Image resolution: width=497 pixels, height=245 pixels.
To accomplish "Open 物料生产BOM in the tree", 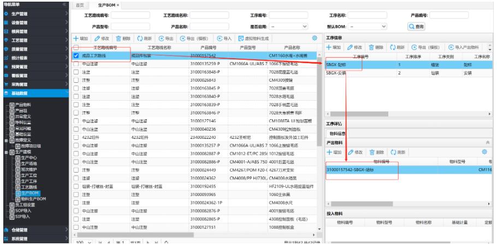I will point(33,199).
